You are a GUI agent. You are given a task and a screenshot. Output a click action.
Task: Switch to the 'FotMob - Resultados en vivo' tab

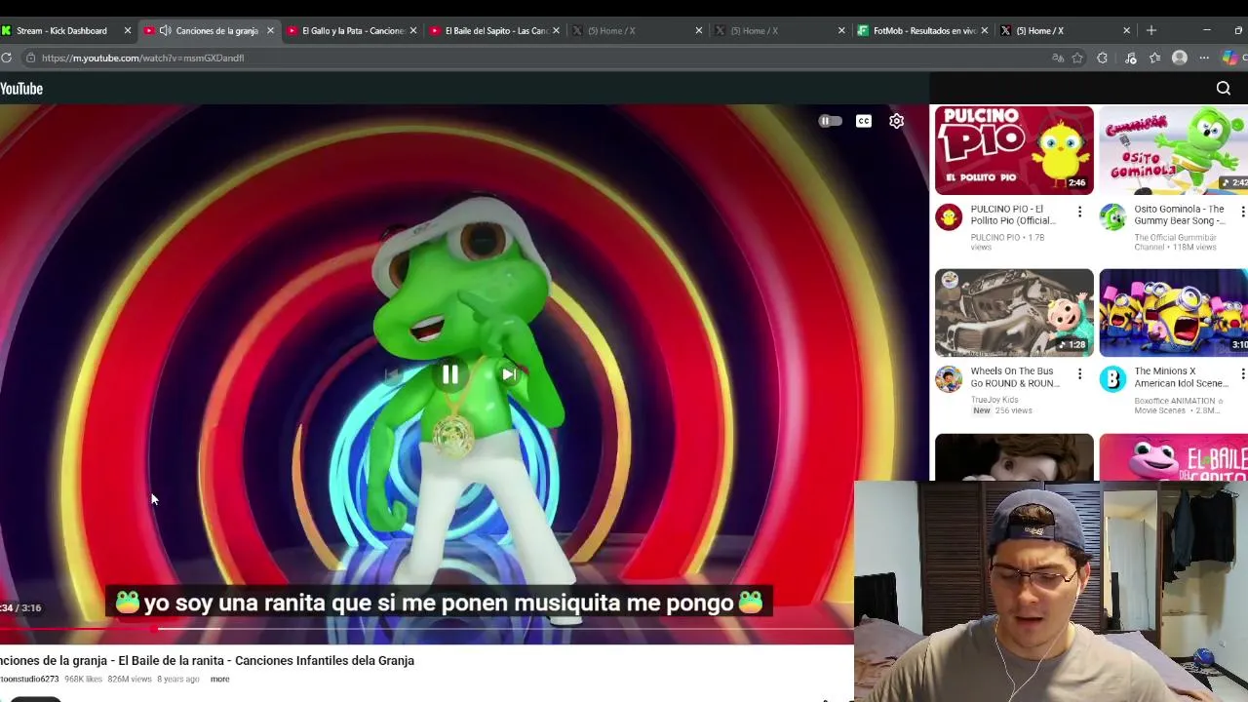pyautogui.click(x=923, y=30)
